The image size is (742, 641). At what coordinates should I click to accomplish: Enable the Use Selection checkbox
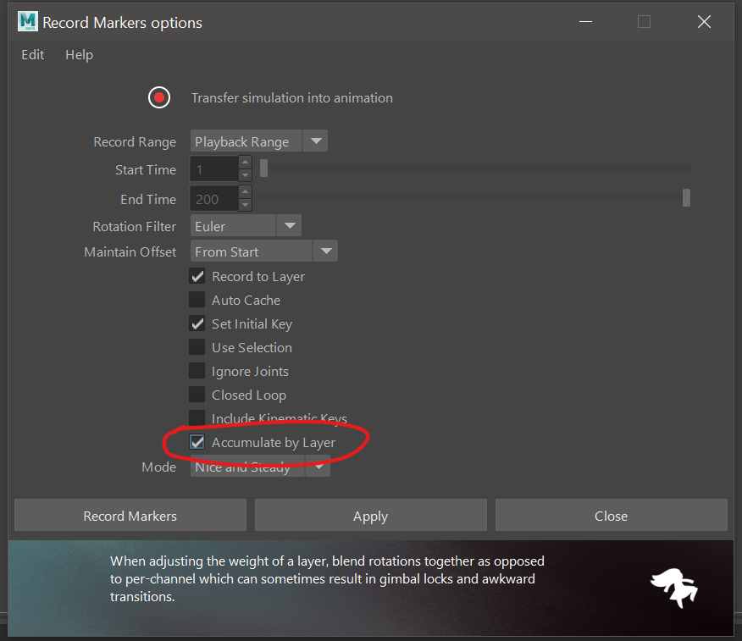(197, 347)
